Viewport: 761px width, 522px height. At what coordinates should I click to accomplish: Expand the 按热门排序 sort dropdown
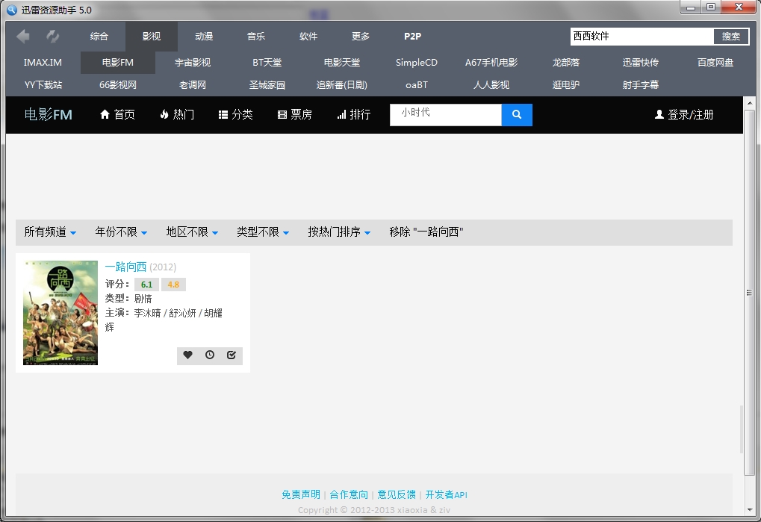pos(339,232)
